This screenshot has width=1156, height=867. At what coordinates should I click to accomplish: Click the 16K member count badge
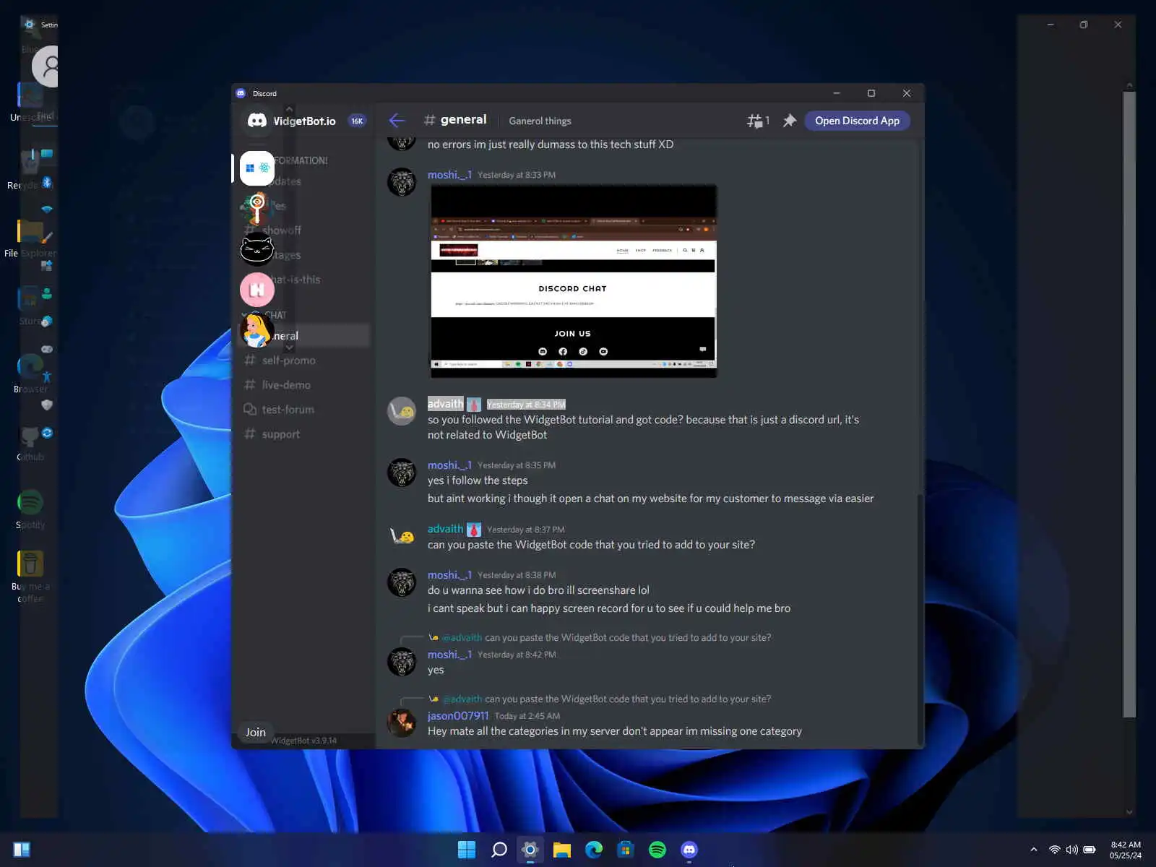tap(357, 121)
